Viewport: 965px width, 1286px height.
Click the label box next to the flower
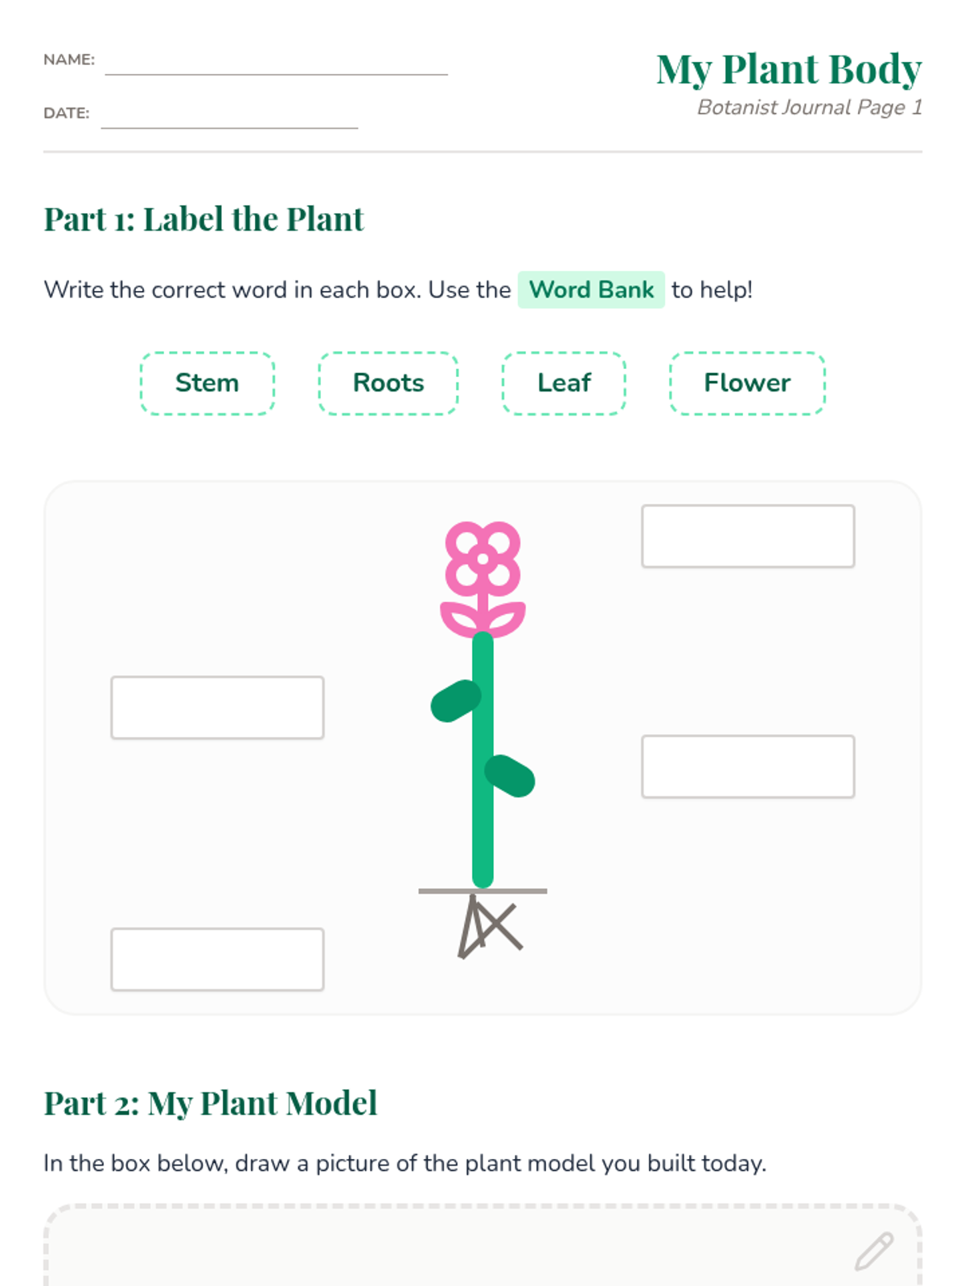748,536
